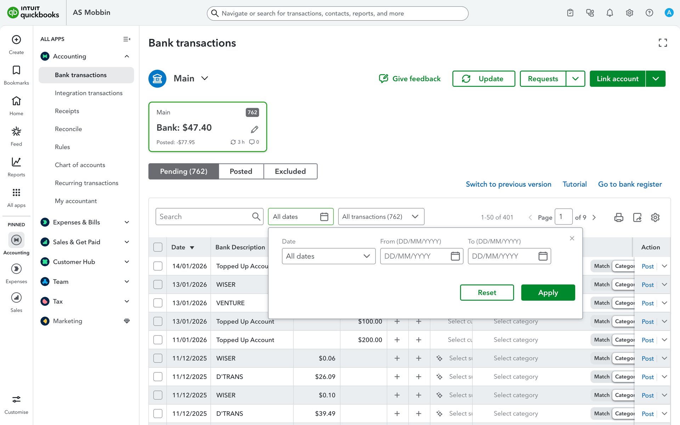Click the page number field
This screenshot has height=425, width=680.
click(563, 217)
